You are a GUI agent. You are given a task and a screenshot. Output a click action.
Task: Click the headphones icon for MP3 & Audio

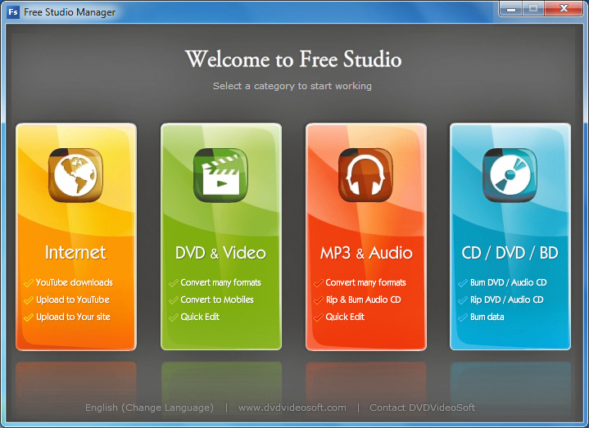(x=365, y=175)
